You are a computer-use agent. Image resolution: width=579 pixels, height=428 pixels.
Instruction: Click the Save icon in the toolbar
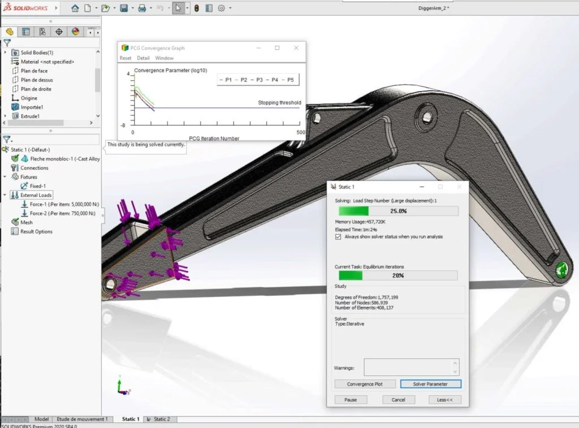click(x=124, y=8)
